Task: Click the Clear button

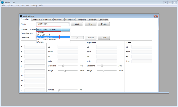Action: click(x=104, y=38)
